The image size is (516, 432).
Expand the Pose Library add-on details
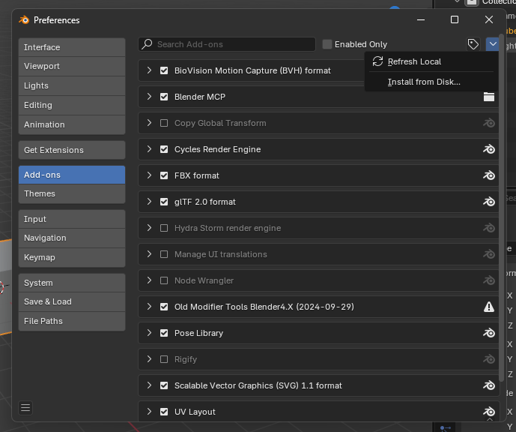click(149, 333)
